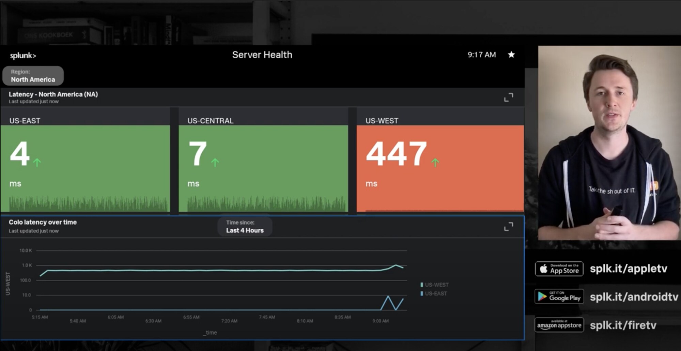681x351 pixels.
Task: Click the 9:00 AM axis label
Action: click(381, 321)
